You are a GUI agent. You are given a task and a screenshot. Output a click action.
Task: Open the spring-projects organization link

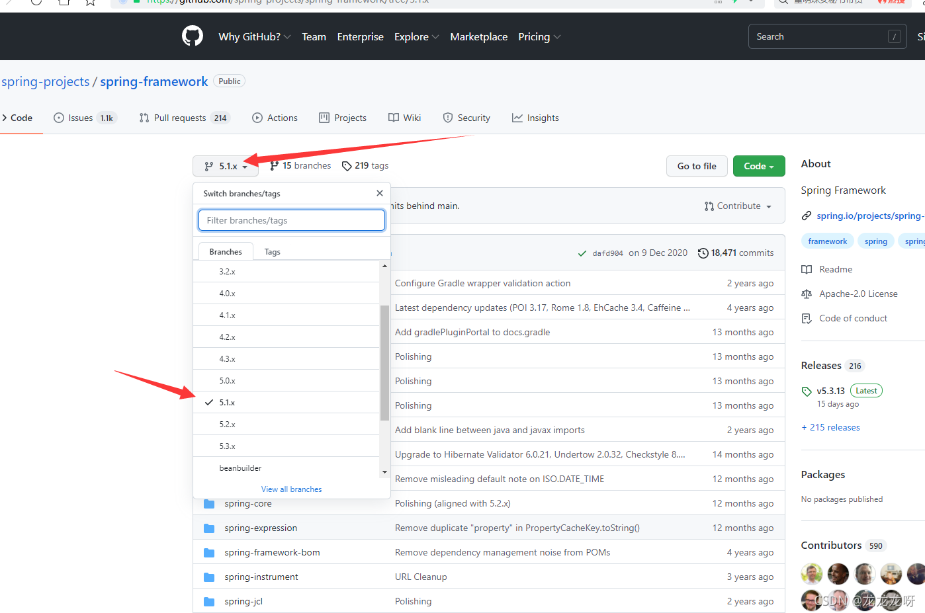(45, 81)
